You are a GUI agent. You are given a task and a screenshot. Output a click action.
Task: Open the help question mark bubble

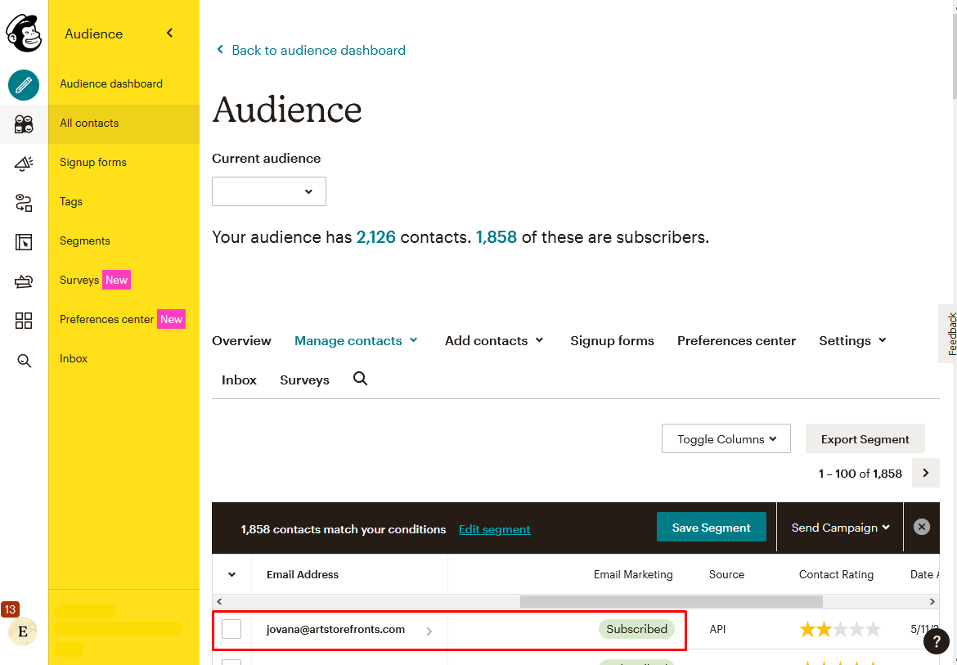tap(937, 641)
